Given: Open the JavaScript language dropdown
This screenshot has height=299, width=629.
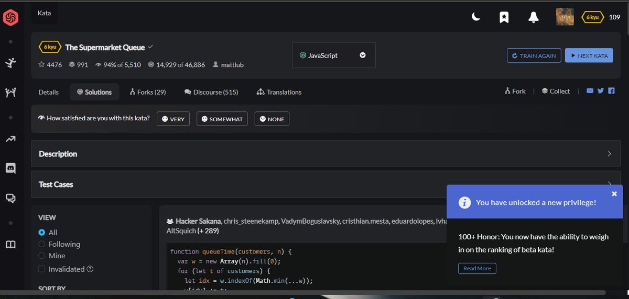Looking at the screenshot, I should click(x=334, y=55).
